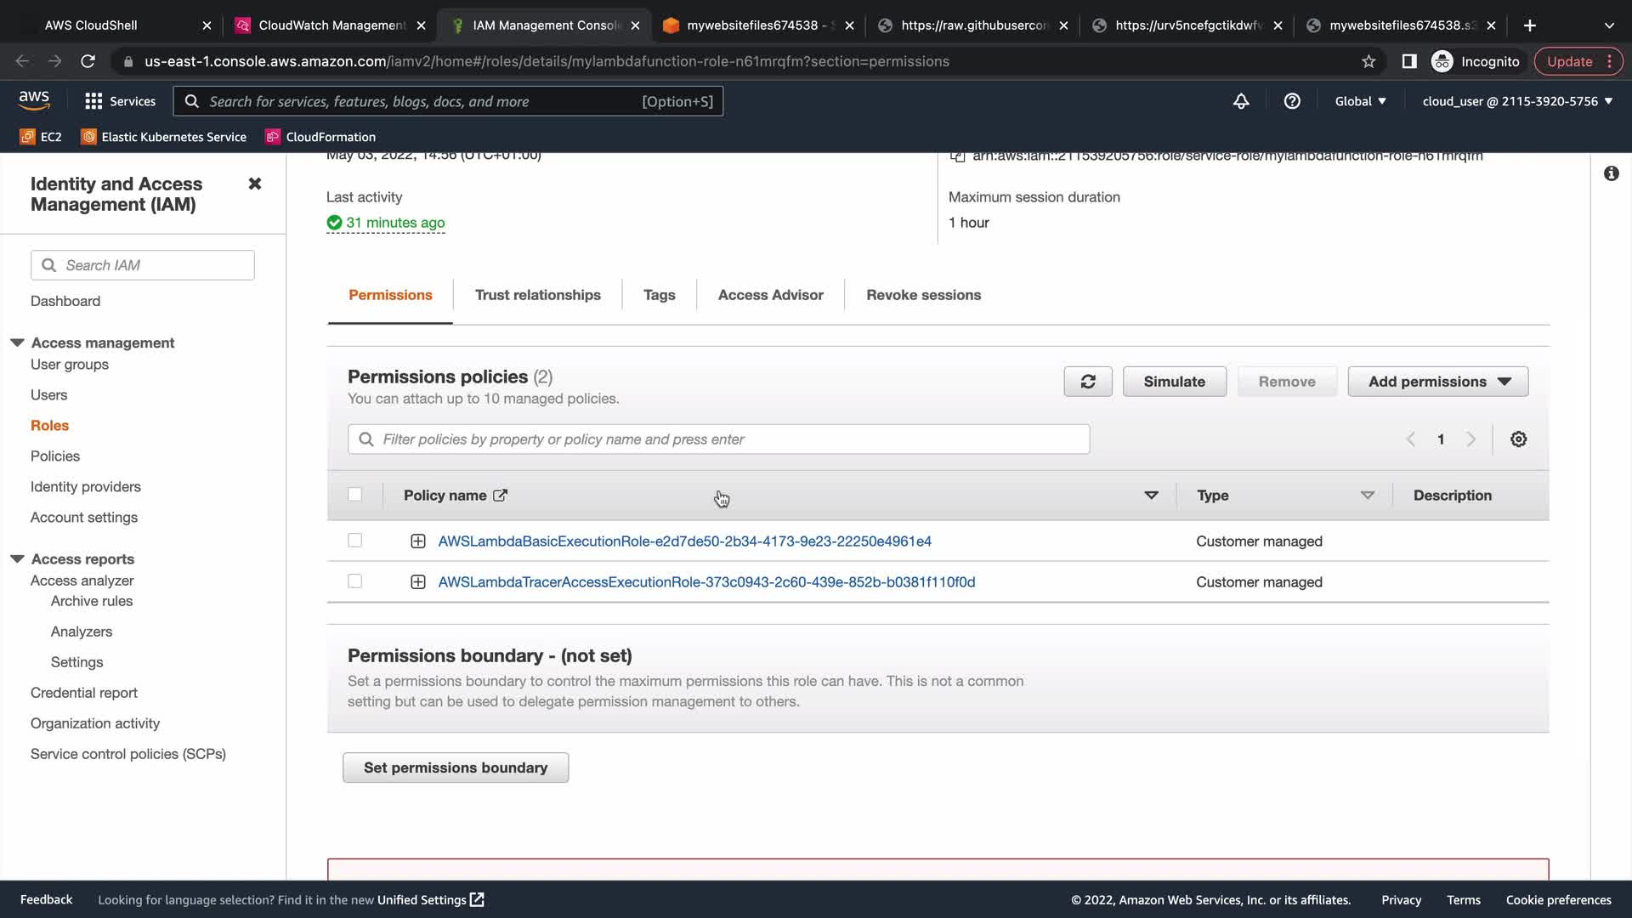Open the Add permissions dropdown
1632x918 pixels.
(x=1437, y=382)
